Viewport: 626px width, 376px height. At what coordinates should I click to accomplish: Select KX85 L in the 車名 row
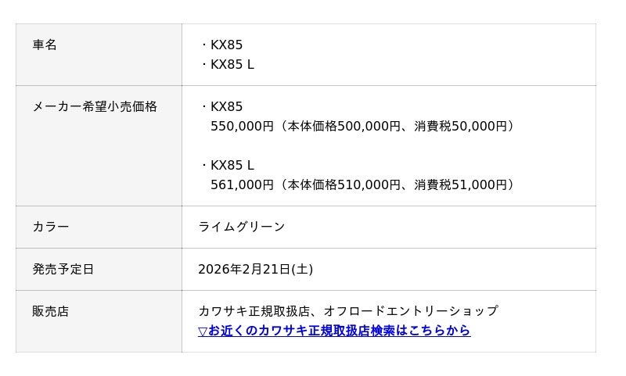click(232, 65)
